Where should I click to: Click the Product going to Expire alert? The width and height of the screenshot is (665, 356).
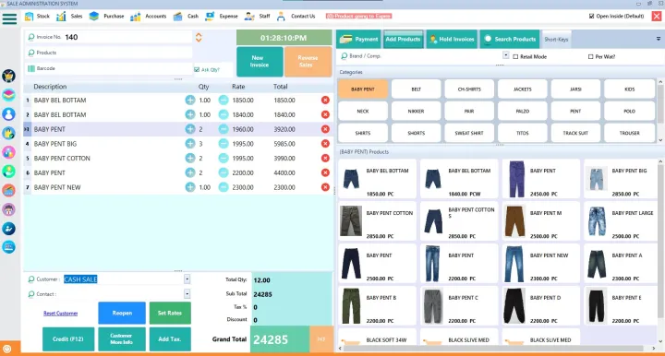point(358,16)
